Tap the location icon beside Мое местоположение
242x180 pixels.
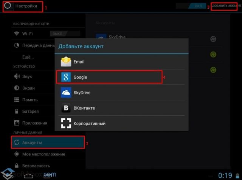(x=17, y=154)
